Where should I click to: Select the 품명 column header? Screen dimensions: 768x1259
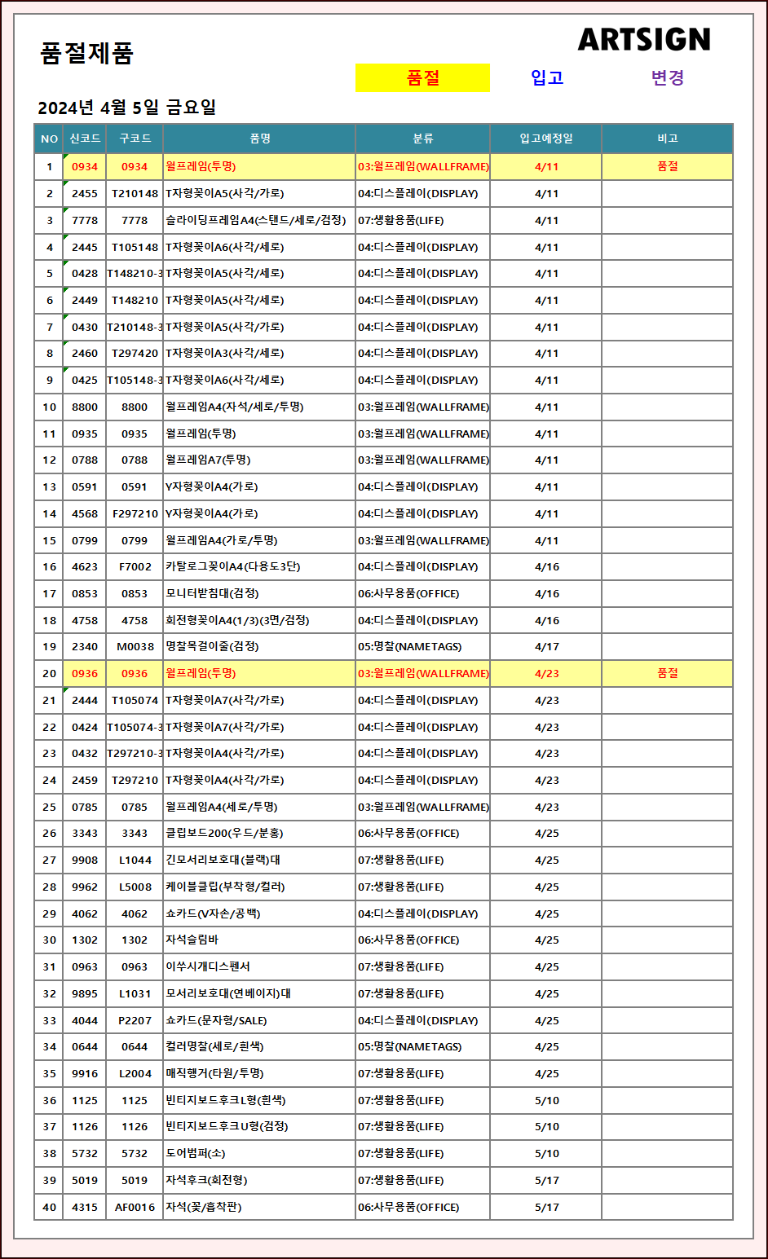(259, 139)
